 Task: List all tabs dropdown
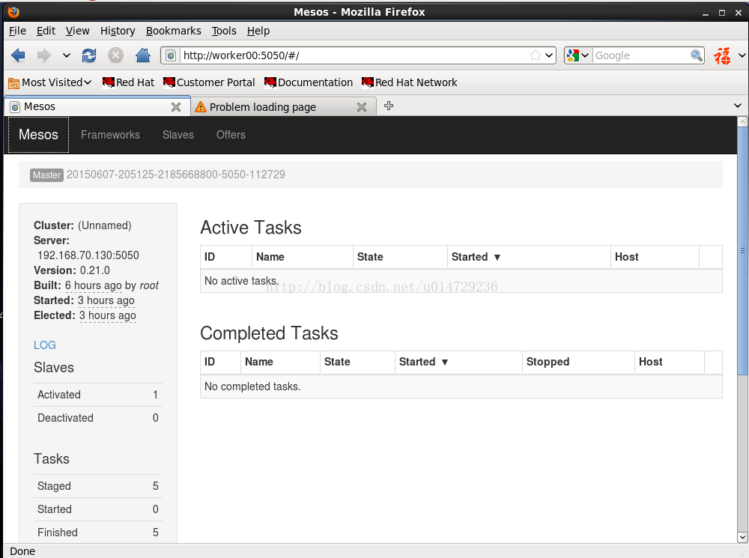[x=738, y=106]
